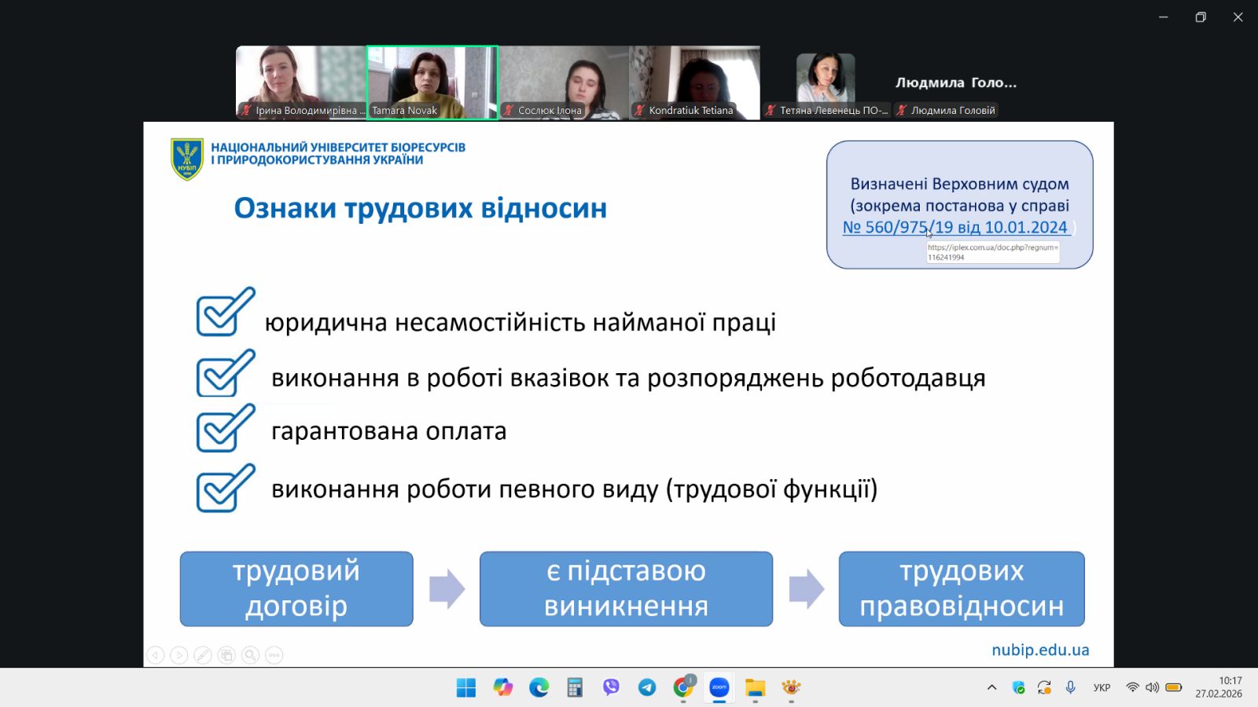Launch Copilot from the taskbar
This screenshot has height=707, width=1258.
[x=502, y=687]
